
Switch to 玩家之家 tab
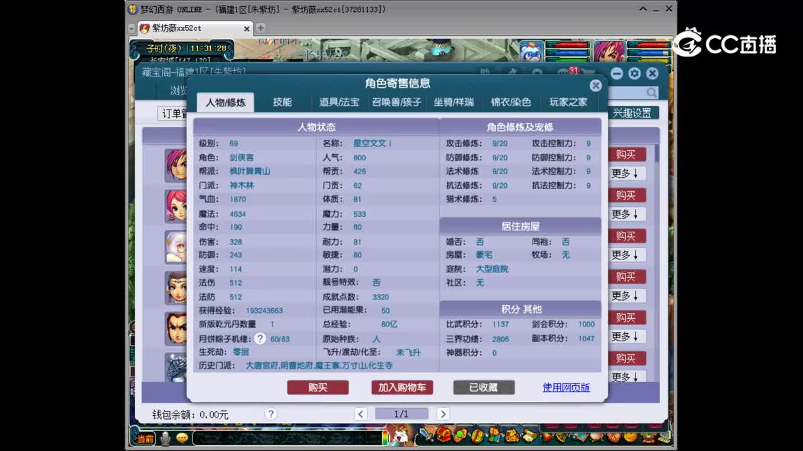coord(568,102)
